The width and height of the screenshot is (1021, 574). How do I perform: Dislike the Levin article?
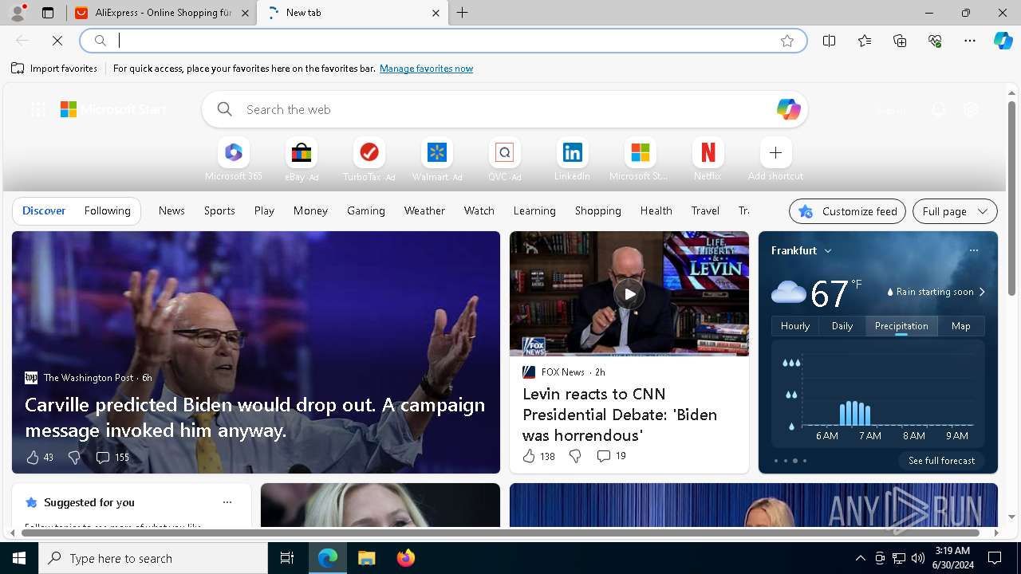575,456
